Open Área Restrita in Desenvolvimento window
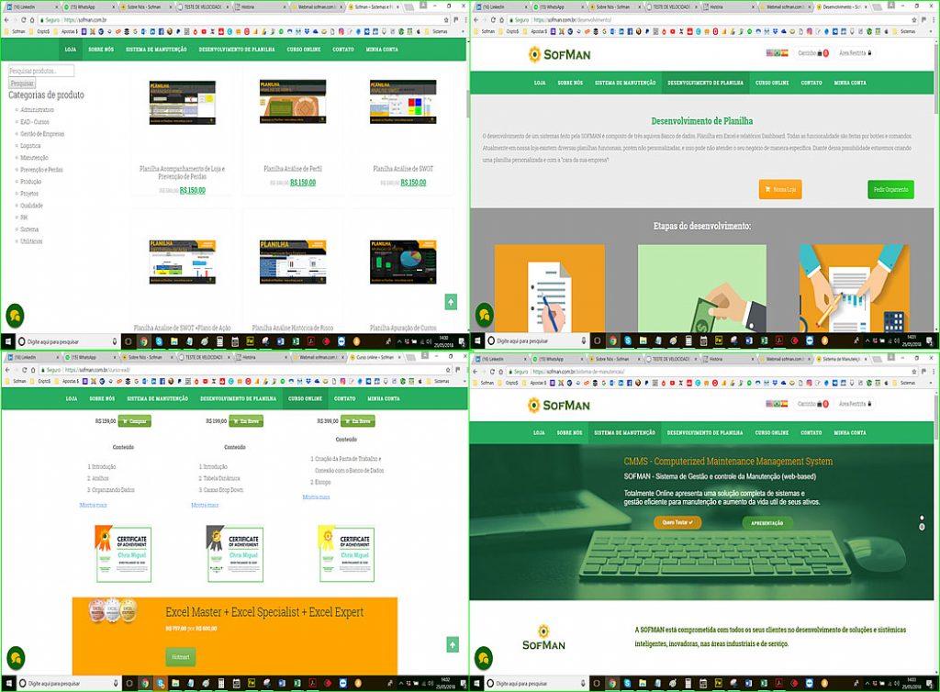Screen dimensions: 940x692 [x=855, y=53]
